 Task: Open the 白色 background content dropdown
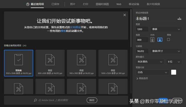pyautogui.click(x=152, y=72)
